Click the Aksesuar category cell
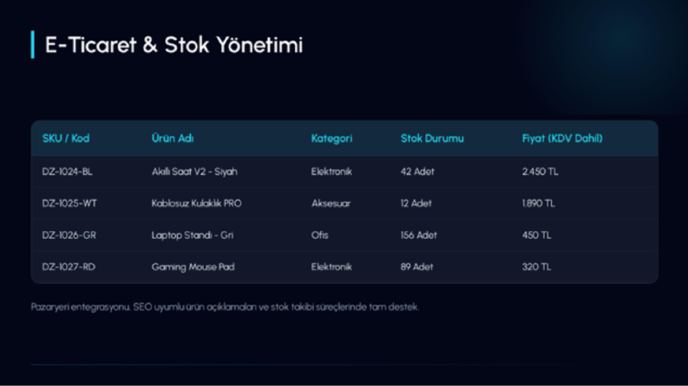 (331, 203)
